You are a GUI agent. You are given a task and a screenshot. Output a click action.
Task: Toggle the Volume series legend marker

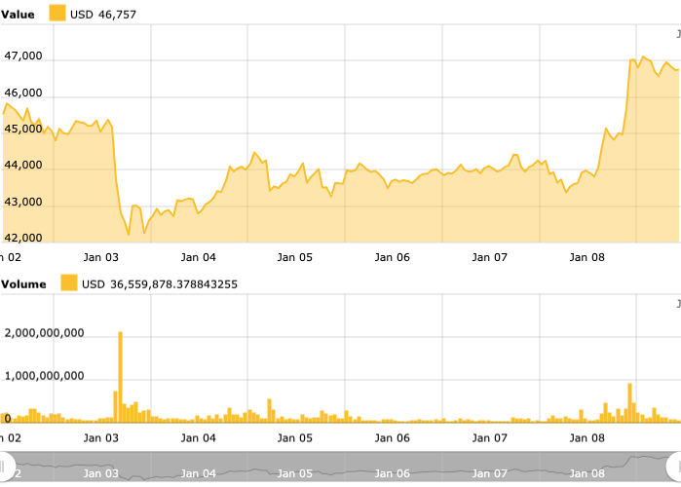(x=69, y=283)
